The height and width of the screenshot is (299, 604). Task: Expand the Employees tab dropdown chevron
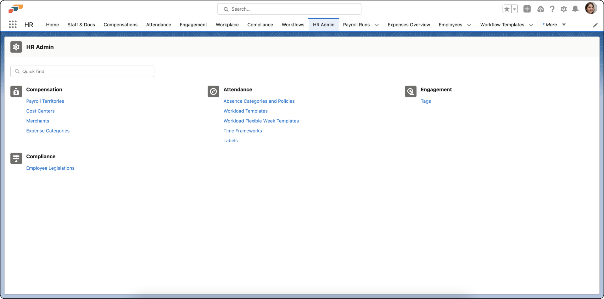pos(469,25)
